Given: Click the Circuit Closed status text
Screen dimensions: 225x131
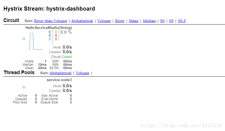Looking at the screenshot, I should tap(61, 57).
